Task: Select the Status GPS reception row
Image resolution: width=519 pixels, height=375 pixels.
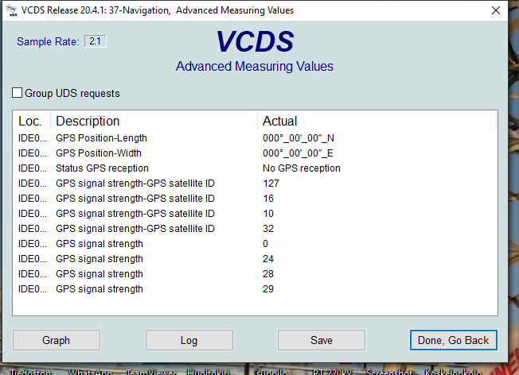Action: 255,168
